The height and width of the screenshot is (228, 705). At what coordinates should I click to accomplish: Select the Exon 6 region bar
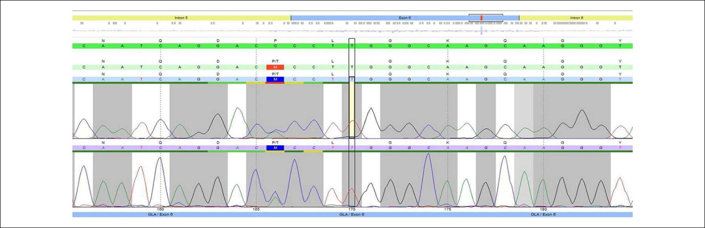tap(405, 18)
